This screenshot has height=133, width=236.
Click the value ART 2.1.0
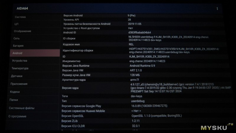pos(136,70)
